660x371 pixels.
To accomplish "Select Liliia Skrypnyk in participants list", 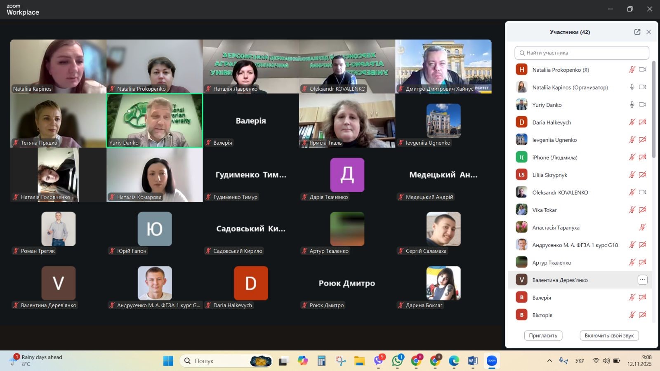I will tap(549, 175).
